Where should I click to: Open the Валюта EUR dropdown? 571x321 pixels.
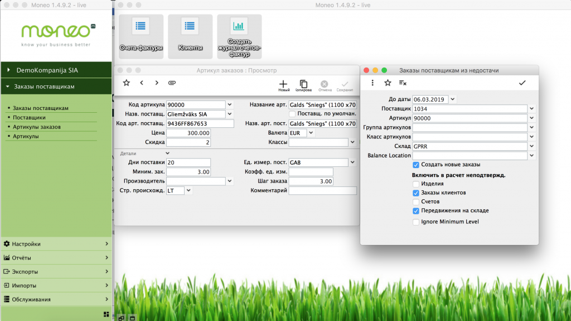(311, 133)
